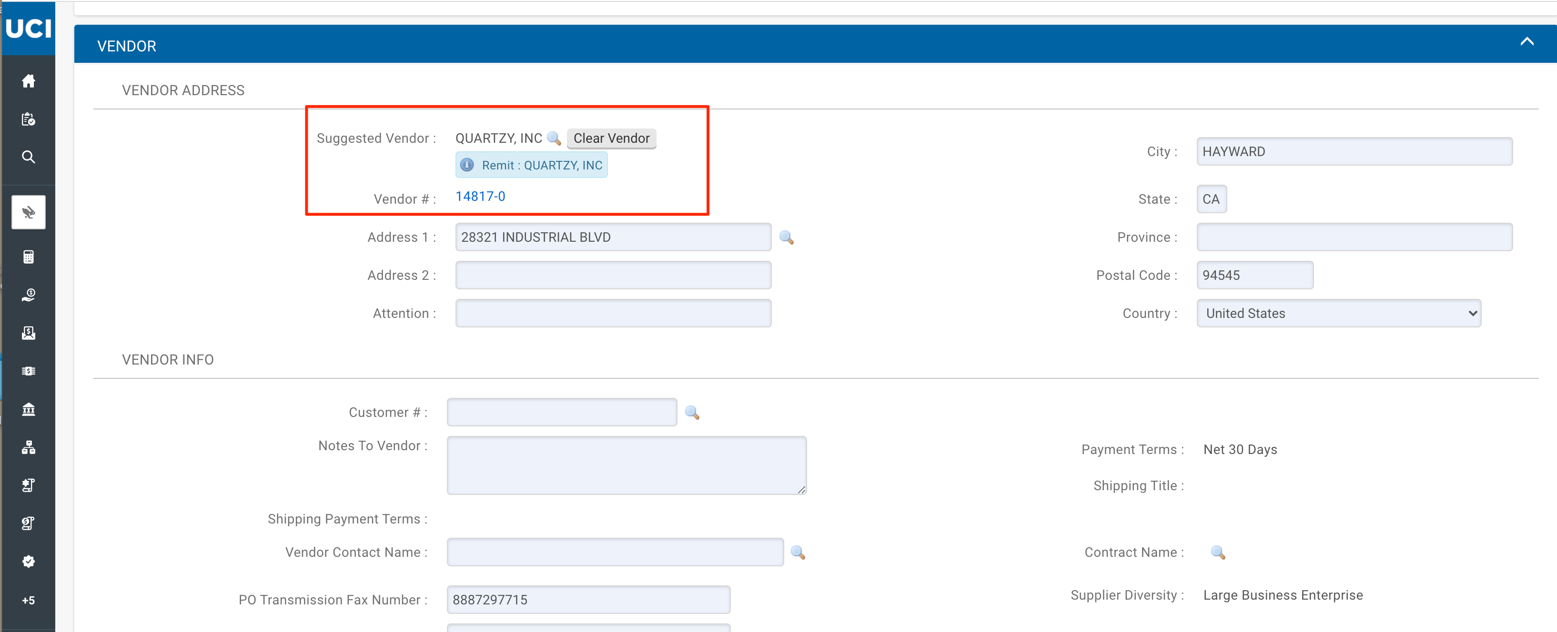The height and width of the screenshot is (632, 1557).
Task: Open the dollar envelope sidebar icon
Action: (29, 333)
